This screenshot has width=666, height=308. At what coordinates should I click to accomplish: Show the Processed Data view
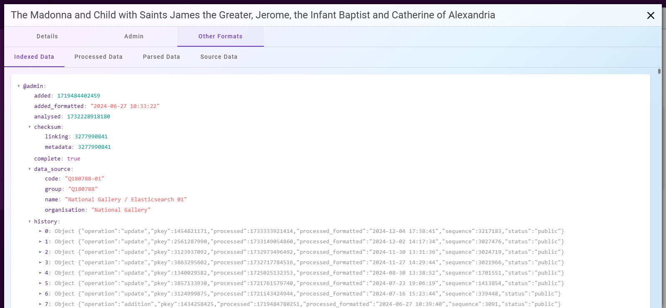(98, 57)
